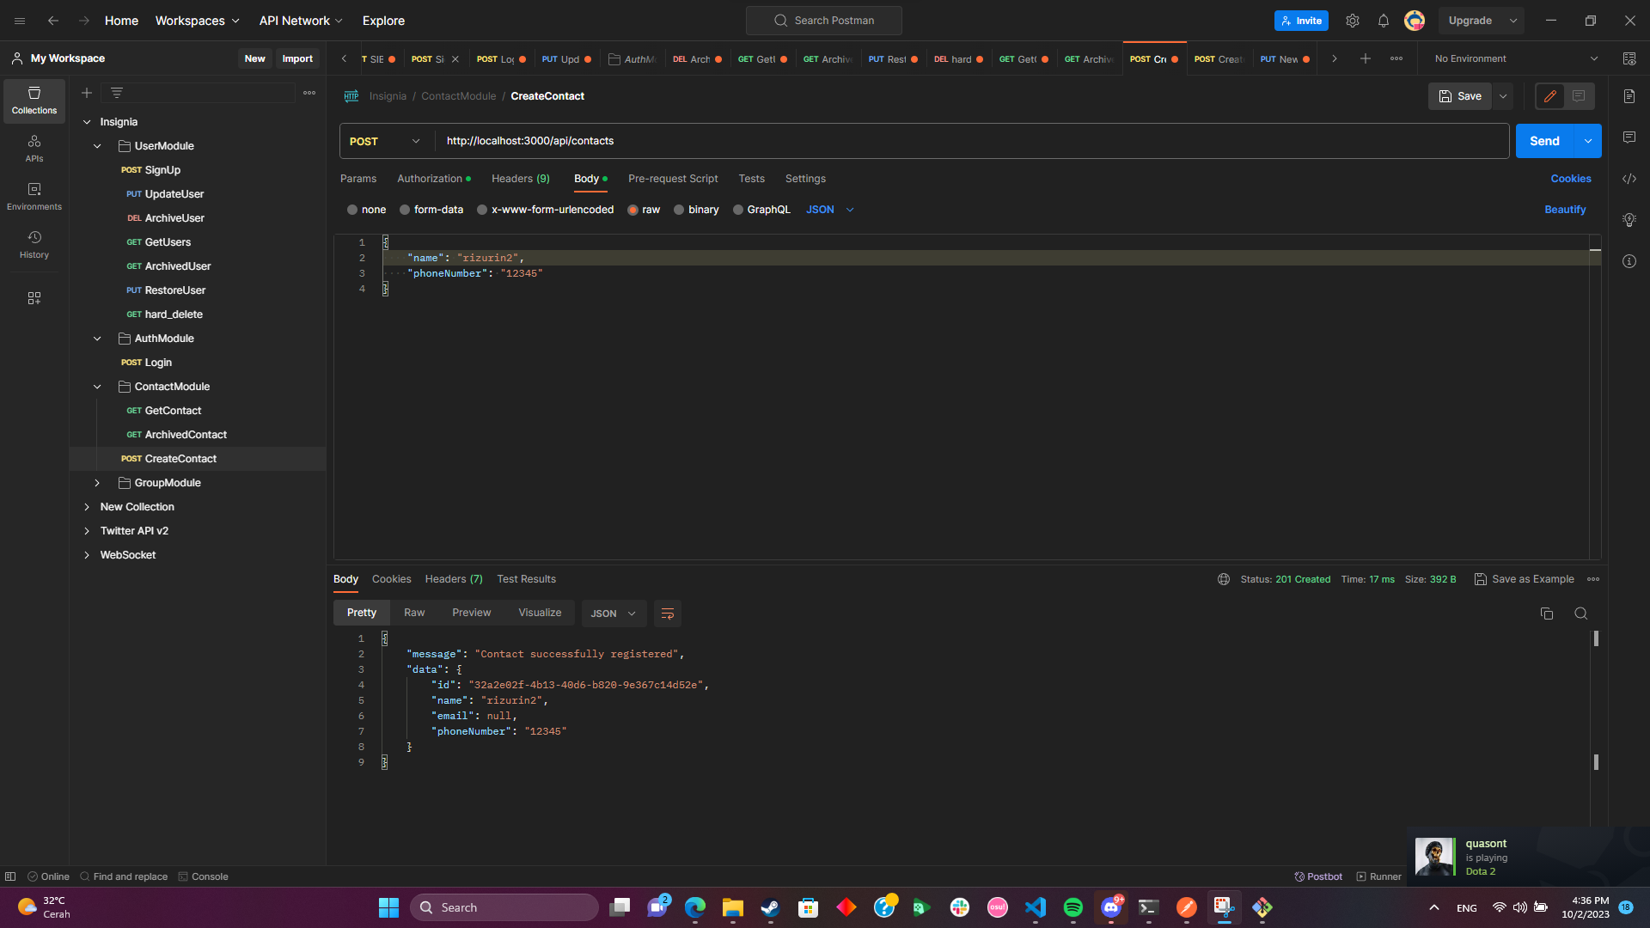Image resolution: width=1650 pixels, height=928 pixels.
Task: Click the Beautify link
Action: click(1564, 209)
